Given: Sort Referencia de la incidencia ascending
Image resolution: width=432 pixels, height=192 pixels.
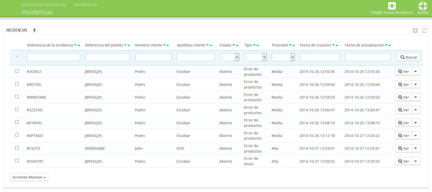Looking at the screenshot, I should point(79,45).
